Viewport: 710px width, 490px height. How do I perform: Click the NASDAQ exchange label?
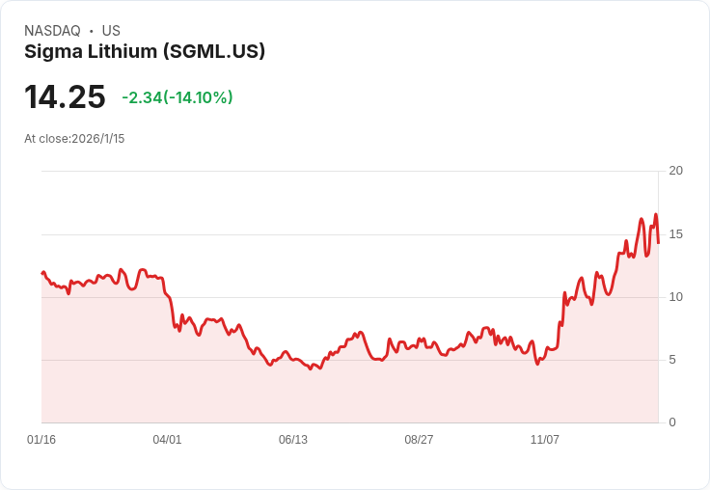(52, 31)
